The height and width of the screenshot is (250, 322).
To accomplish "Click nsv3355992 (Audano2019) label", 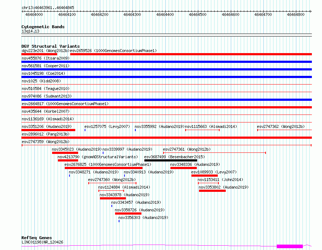I will [160, 126].
